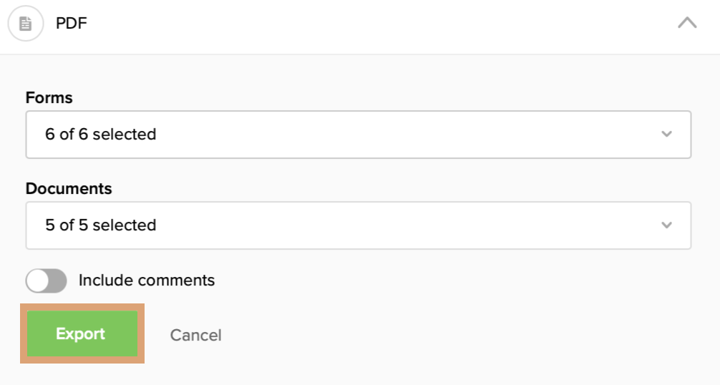720x385 pixels.
Task: Select the "6 of 6 selected" text
Action: [x=100, y=134]
